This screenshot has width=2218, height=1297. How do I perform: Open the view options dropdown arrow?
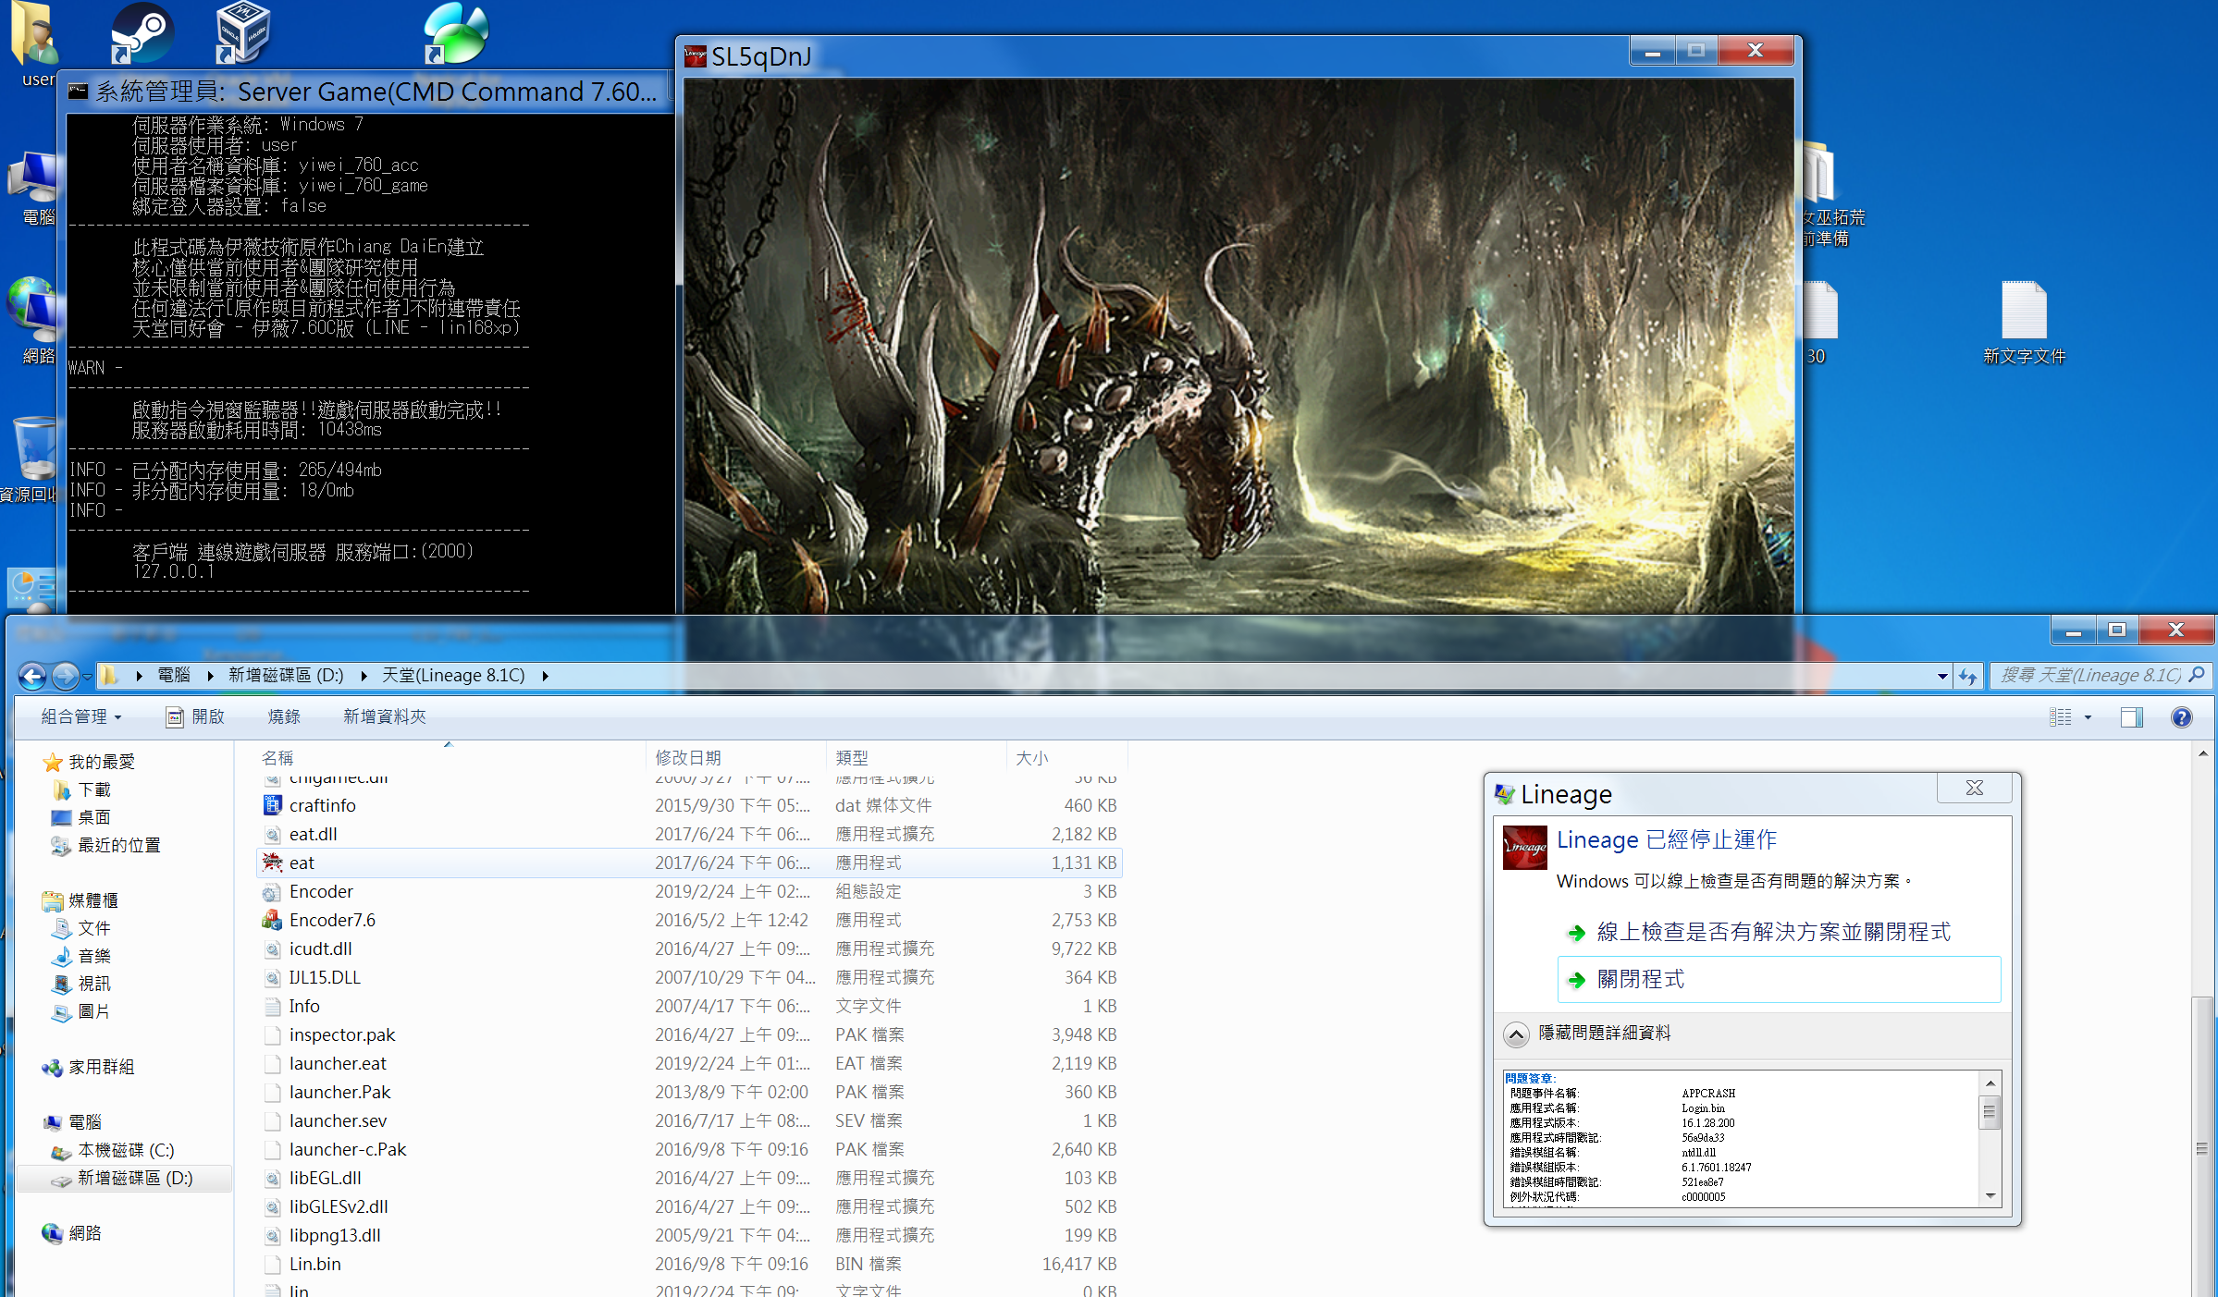[2088, 716]
